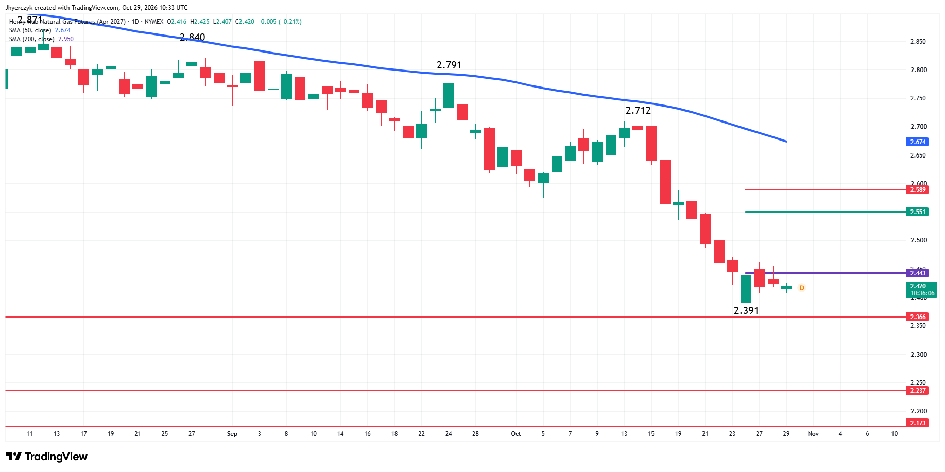Click the Oct label on date axis
This screenshot has height=472, width=945.
pos(516,434)
